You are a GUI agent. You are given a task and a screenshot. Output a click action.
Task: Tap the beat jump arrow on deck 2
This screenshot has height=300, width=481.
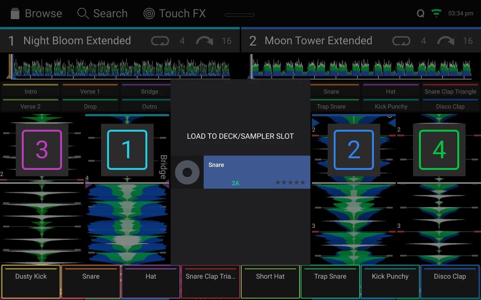(446, 40)
